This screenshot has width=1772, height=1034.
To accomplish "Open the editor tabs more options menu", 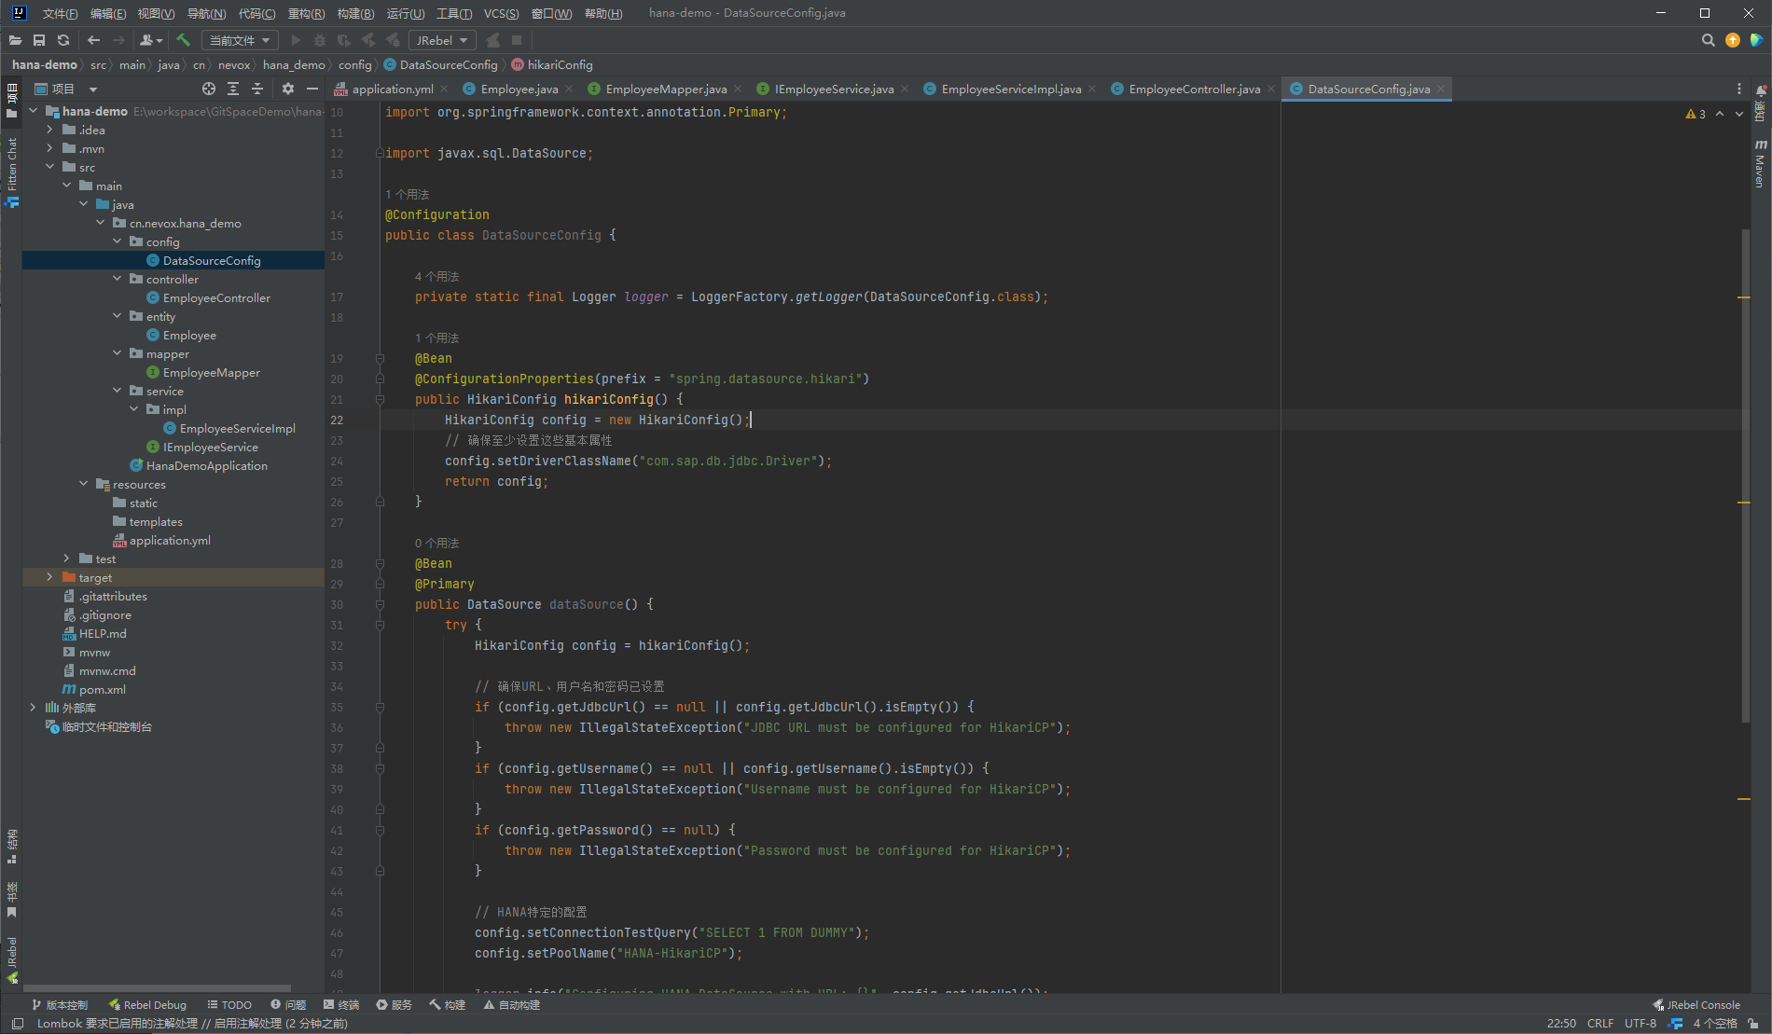I will point(1738,89).
